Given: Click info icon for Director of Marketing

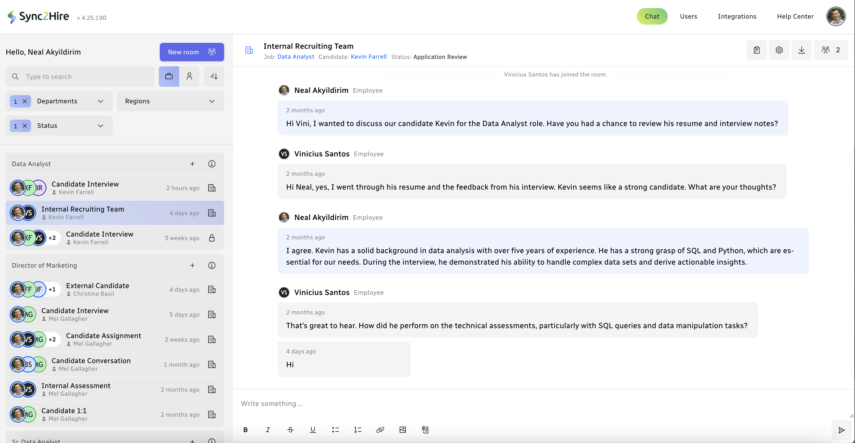Looking at the screenshot, I should coord(211,265).
